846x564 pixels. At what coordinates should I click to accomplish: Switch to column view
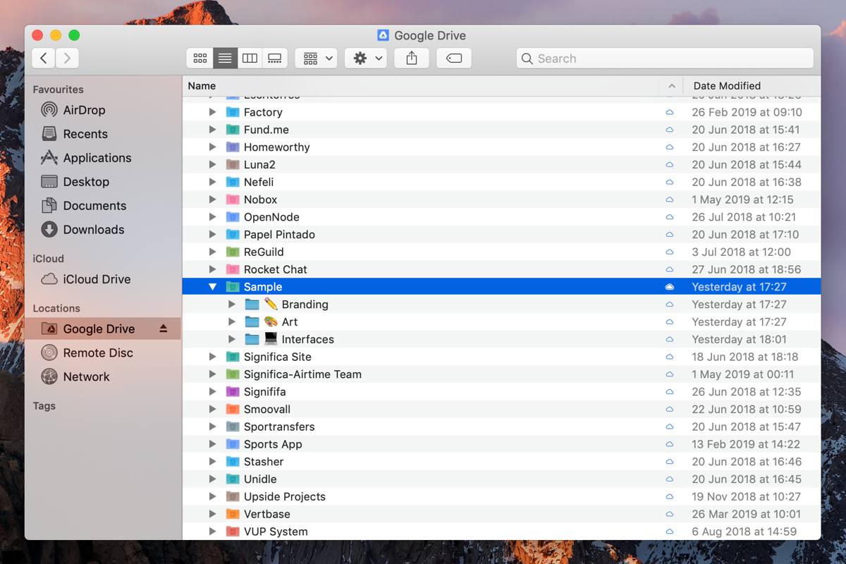250,59
